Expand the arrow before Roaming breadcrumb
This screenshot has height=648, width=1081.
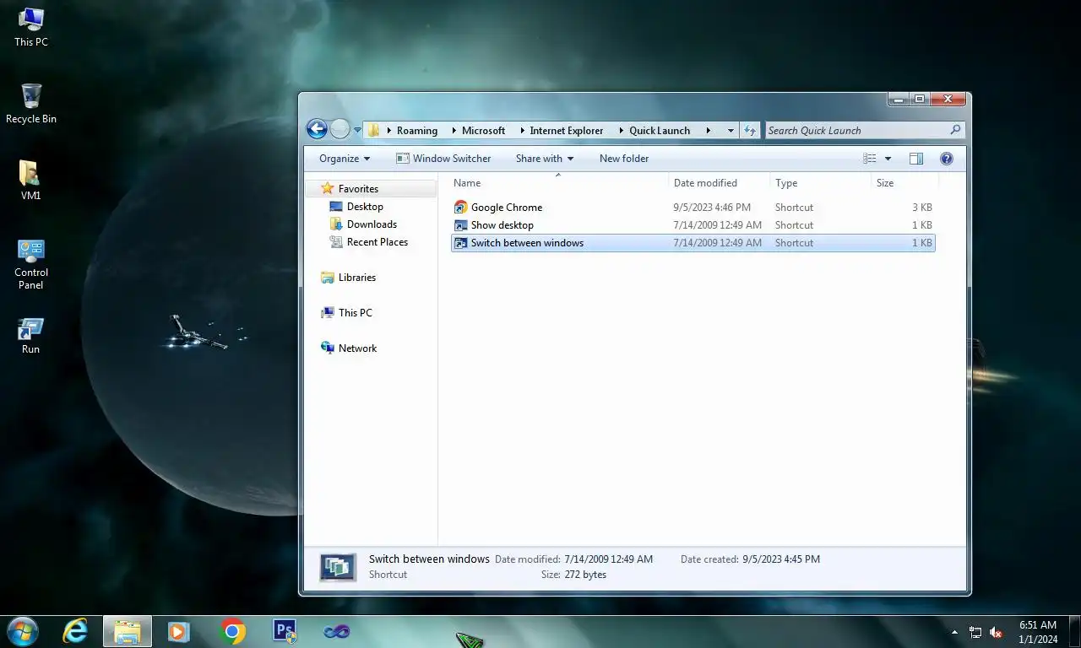point(388,131)
